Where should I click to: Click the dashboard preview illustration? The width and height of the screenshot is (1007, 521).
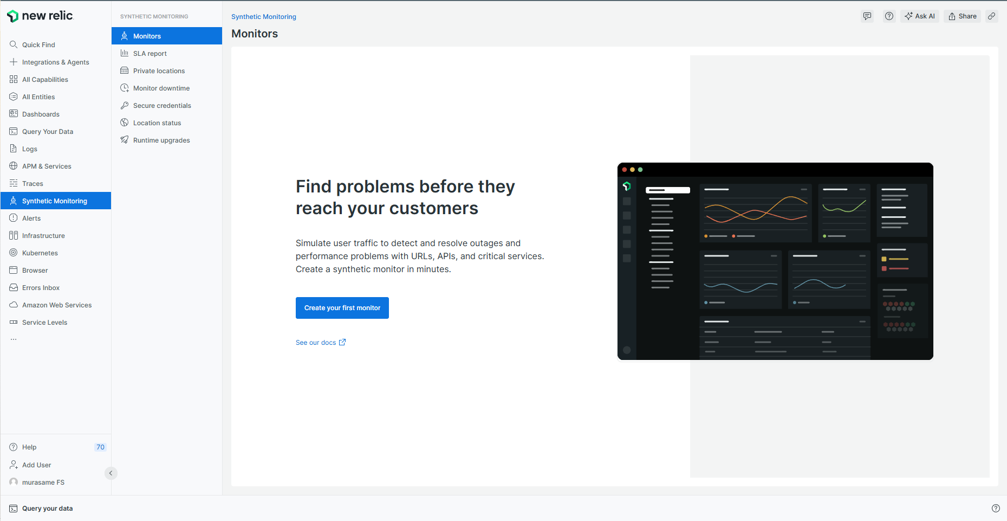(775, 261)
